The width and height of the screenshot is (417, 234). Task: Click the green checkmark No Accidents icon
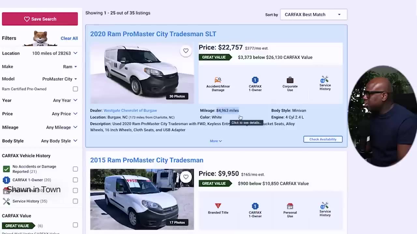coord(6,169)
